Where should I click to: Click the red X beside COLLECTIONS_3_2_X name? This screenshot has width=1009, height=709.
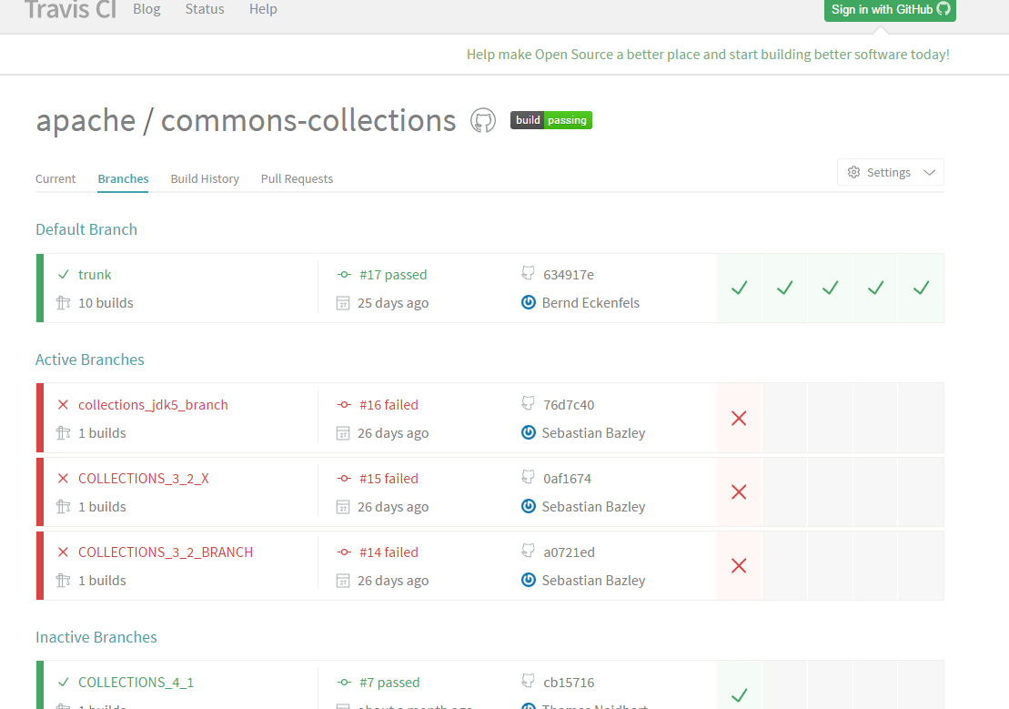(x=63, y=478)
